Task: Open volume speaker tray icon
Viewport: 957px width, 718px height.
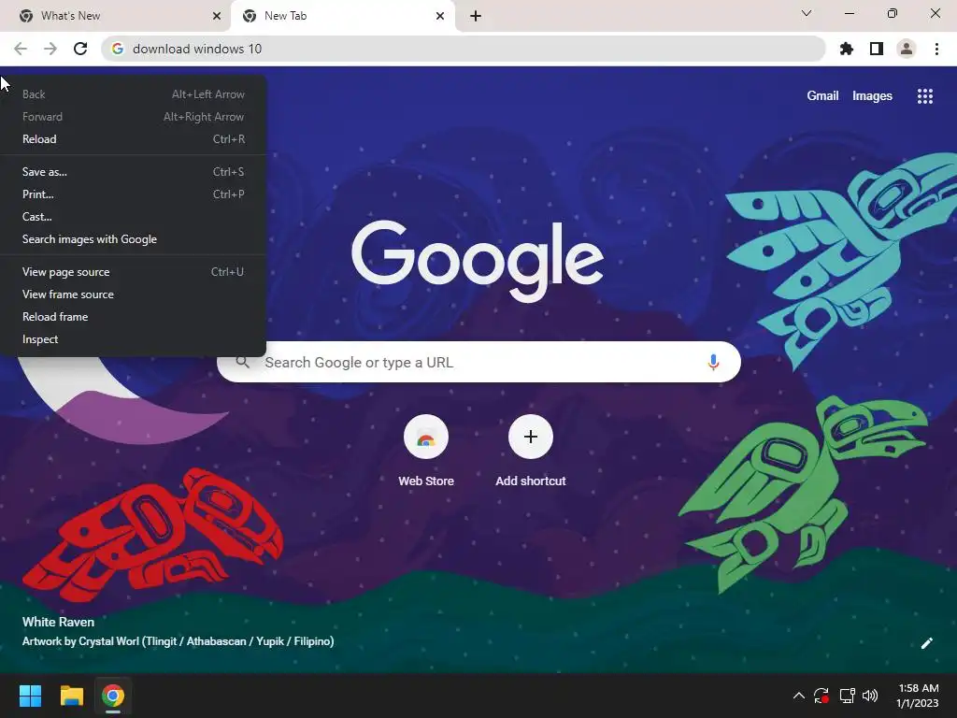Action: click(x=870, y=696)
